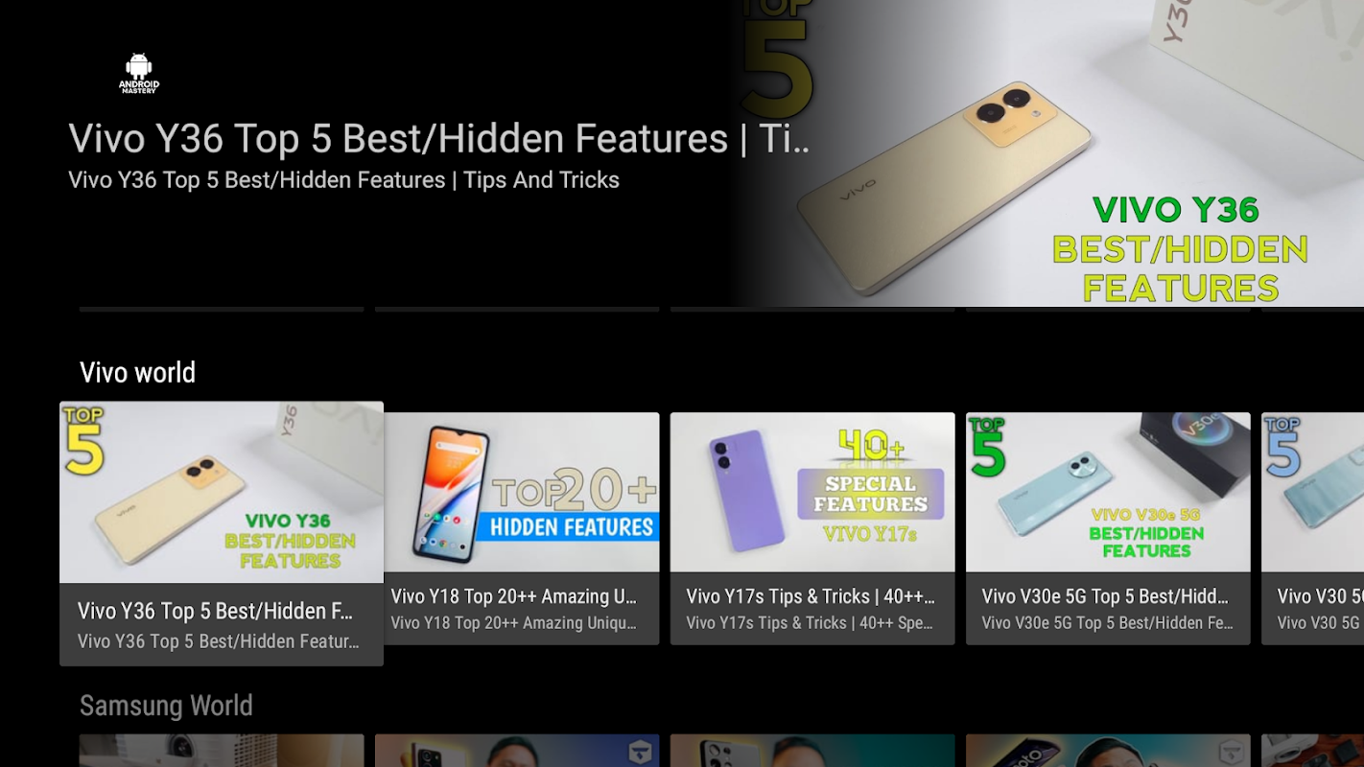Click the Vivo Y18 card subtitle text
Screen dimensions: 1364x767
pyautogui.click(x=514, y=623)
